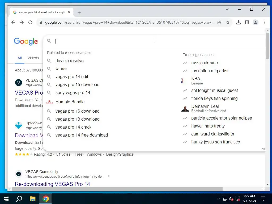Open more options for VEGAS Community result

coord(109,177)
